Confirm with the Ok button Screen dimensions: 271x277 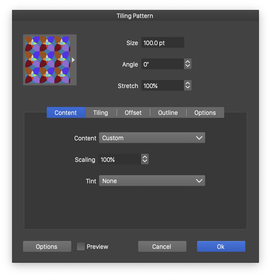[x=221, y=246]
